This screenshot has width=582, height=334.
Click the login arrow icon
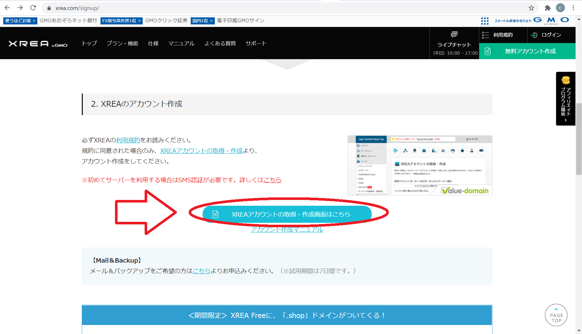coord(534,35)
